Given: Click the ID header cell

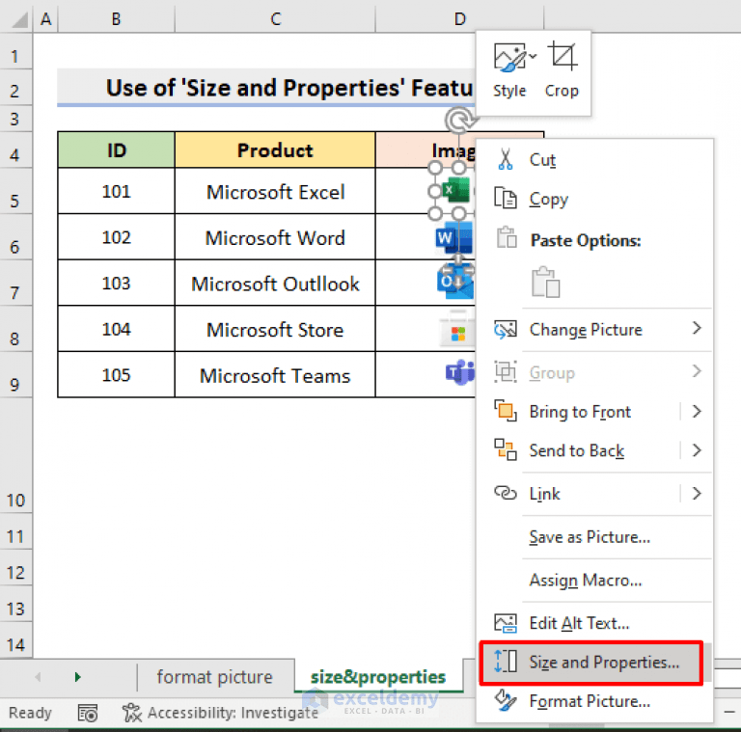Looking at the screenshot, I should [116, 150].
